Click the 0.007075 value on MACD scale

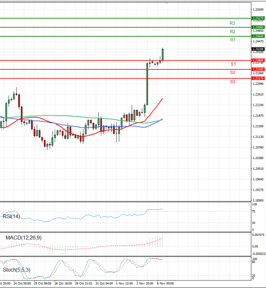click(258, 235)
